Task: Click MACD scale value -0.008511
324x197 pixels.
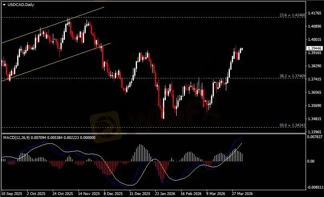Action: [x=315, y=187]
